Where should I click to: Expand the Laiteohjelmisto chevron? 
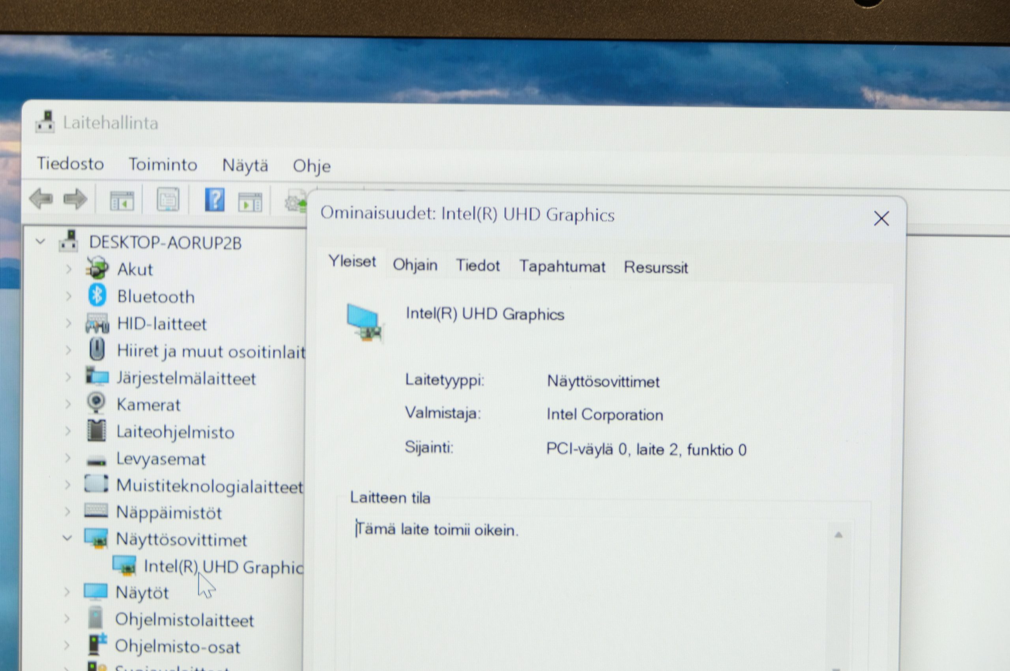tap(67, 431)
